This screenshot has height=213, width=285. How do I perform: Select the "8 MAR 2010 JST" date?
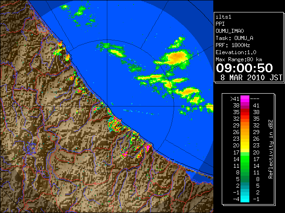click(x=251, y=78)
